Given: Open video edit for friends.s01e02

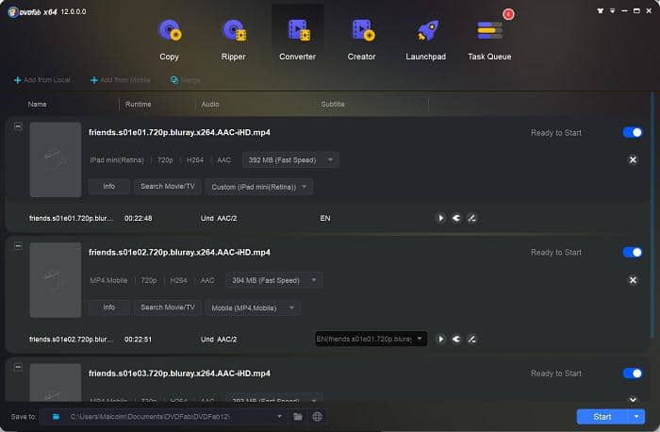Looking at the screenshot, I should point(471,339).
